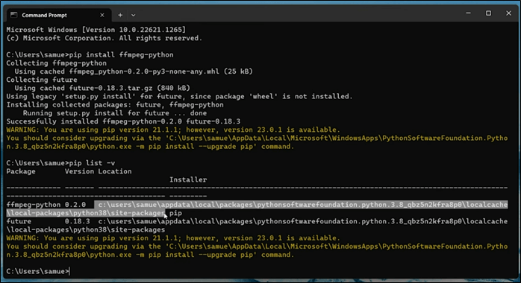Click the 'future 0.18.3' row entry
This screenshot has height=283, width=521.
pos(49,221)
